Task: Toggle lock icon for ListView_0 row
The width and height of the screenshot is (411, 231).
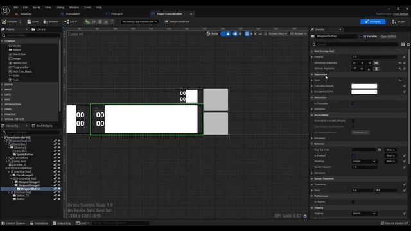Action: [x=55, y=165]
